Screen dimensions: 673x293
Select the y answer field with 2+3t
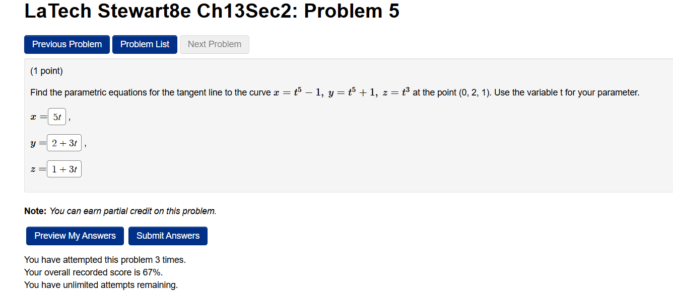[64, 142]
